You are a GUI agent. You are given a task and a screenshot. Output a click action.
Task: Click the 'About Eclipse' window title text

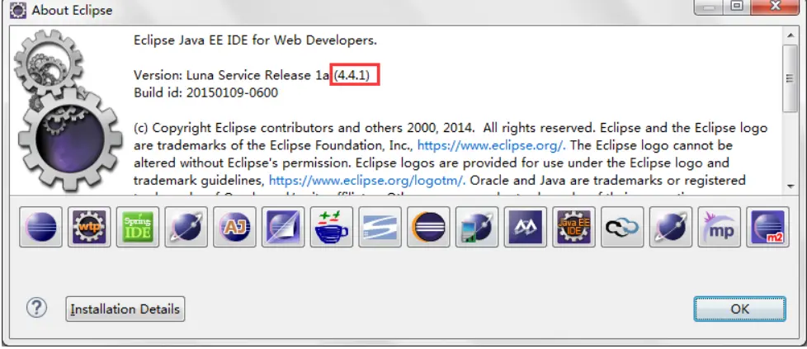coord(72,10)
